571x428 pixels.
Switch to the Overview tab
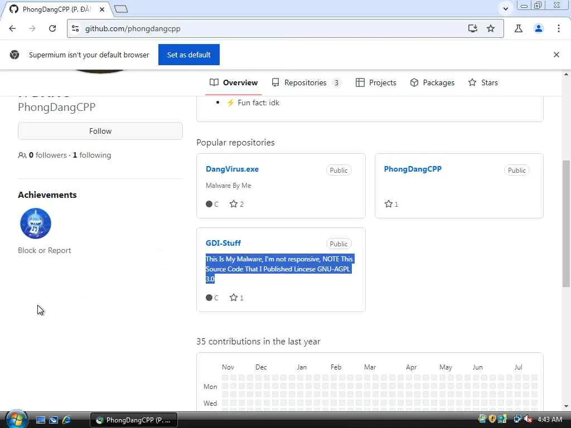pos(234,82)
